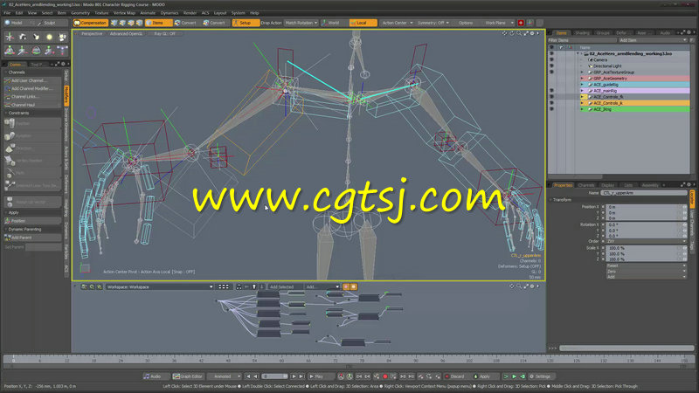This screenshot has height=393, width=699.
Task: Toggle visibility of the Camera item
Action: click(551, 59)
